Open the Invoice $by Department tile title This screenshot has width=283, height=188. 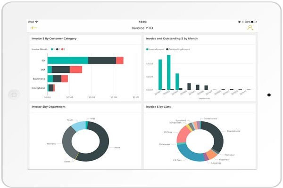coord(49,107)
